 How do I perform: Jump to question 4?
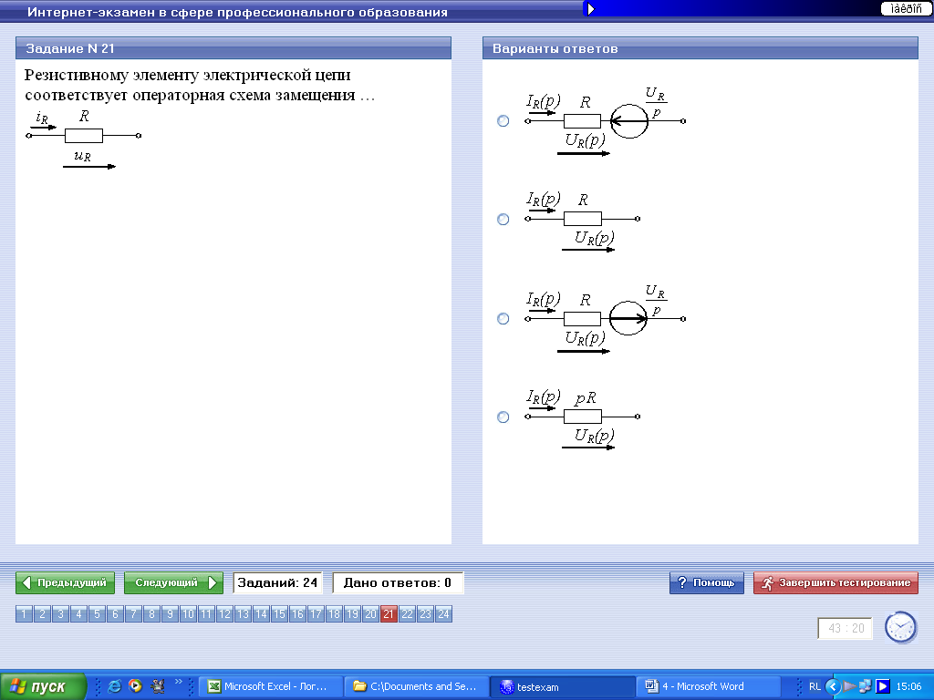[x=78, y=613]
